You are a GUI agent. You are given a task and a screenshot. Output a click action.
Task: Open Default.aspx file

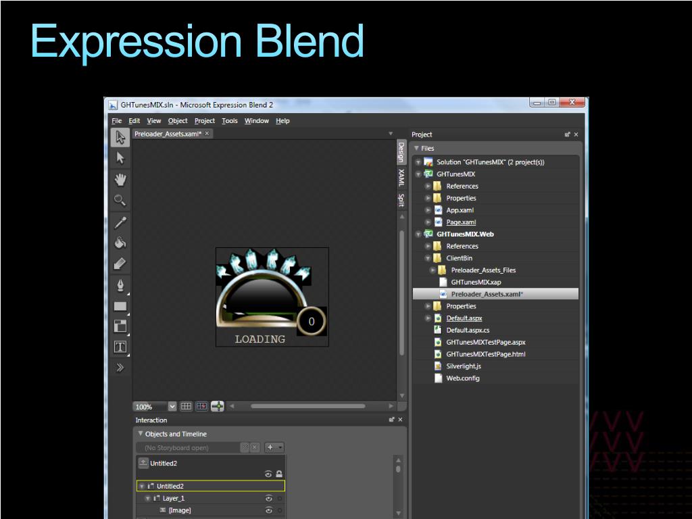(464, 318)
